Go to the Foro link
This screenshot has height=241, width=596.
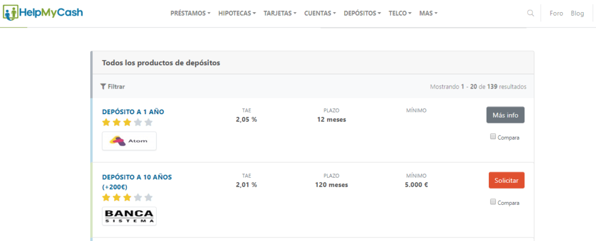(x=556, y=13)
